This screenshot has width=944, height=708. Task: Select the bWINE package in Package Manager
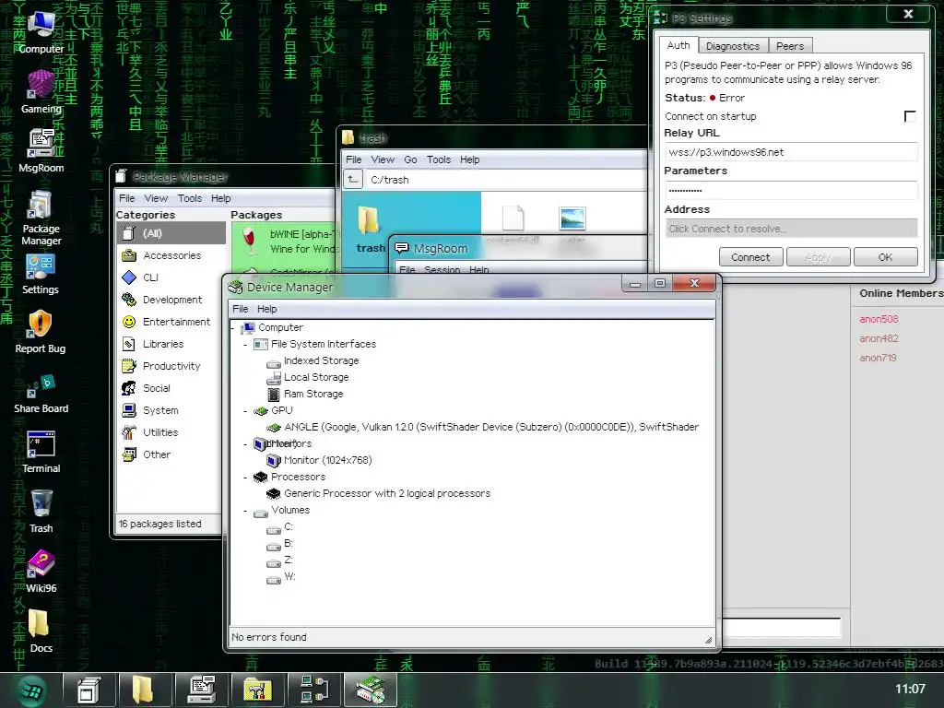coord(283,242)
